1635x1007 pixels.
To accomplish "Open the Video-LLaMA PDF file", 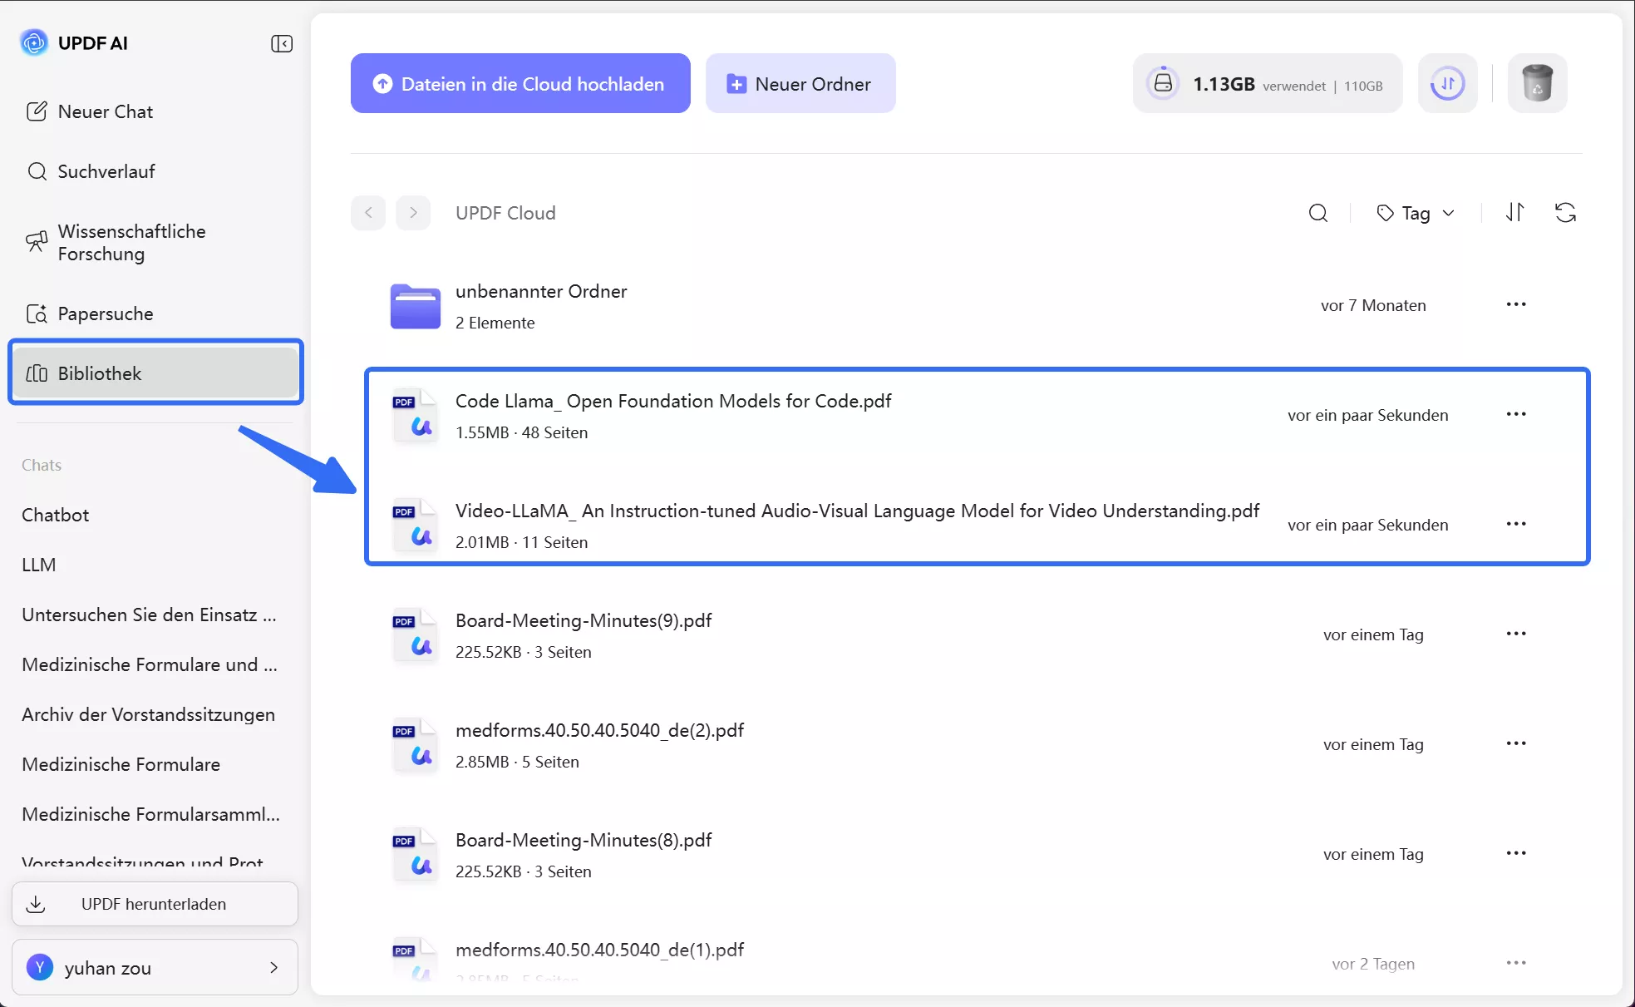I will click(x=856, y=511).
